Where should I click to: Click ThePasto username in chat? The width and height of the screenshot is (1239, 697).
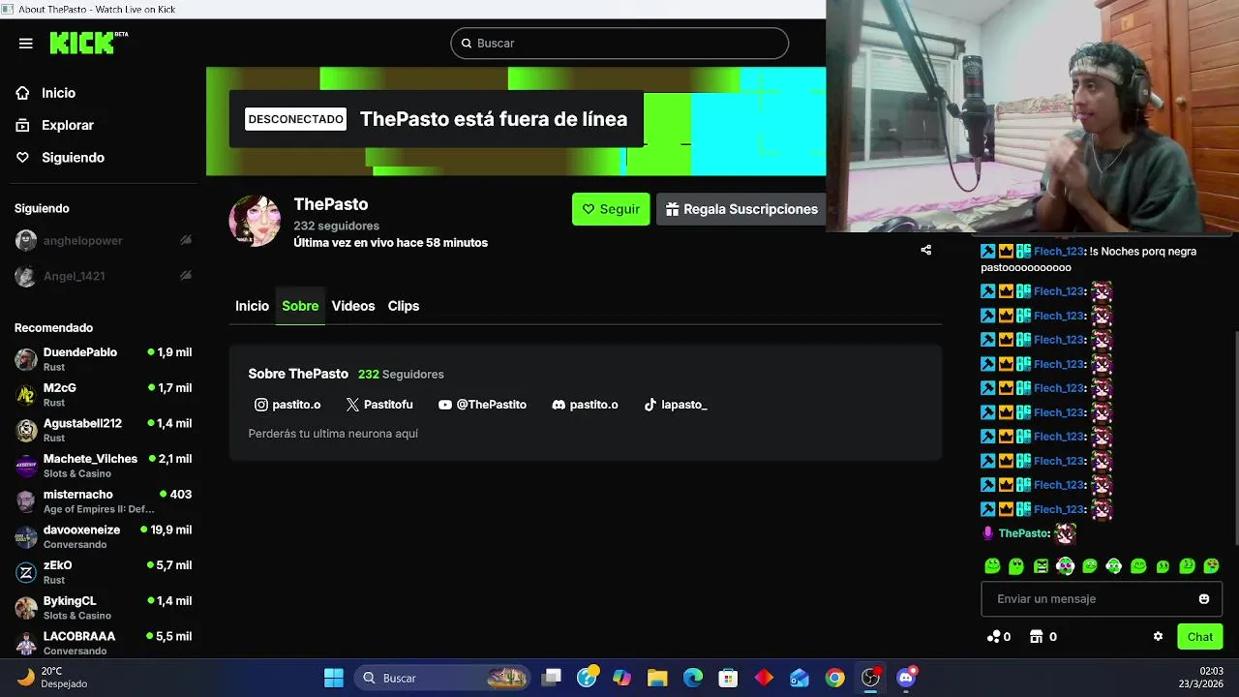(x=1023, y=533)
